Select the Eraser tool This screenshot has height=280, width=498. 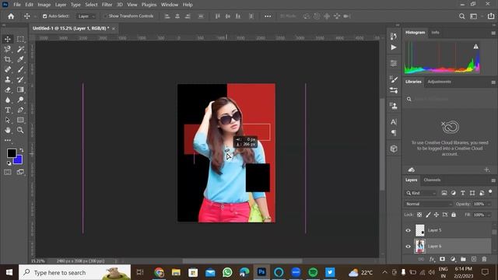coord(8,90)
